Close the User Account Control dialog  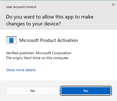113,5
